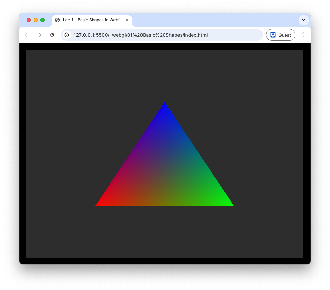
Task: Open Chrome three-dot menu
Action: (303, 35)
